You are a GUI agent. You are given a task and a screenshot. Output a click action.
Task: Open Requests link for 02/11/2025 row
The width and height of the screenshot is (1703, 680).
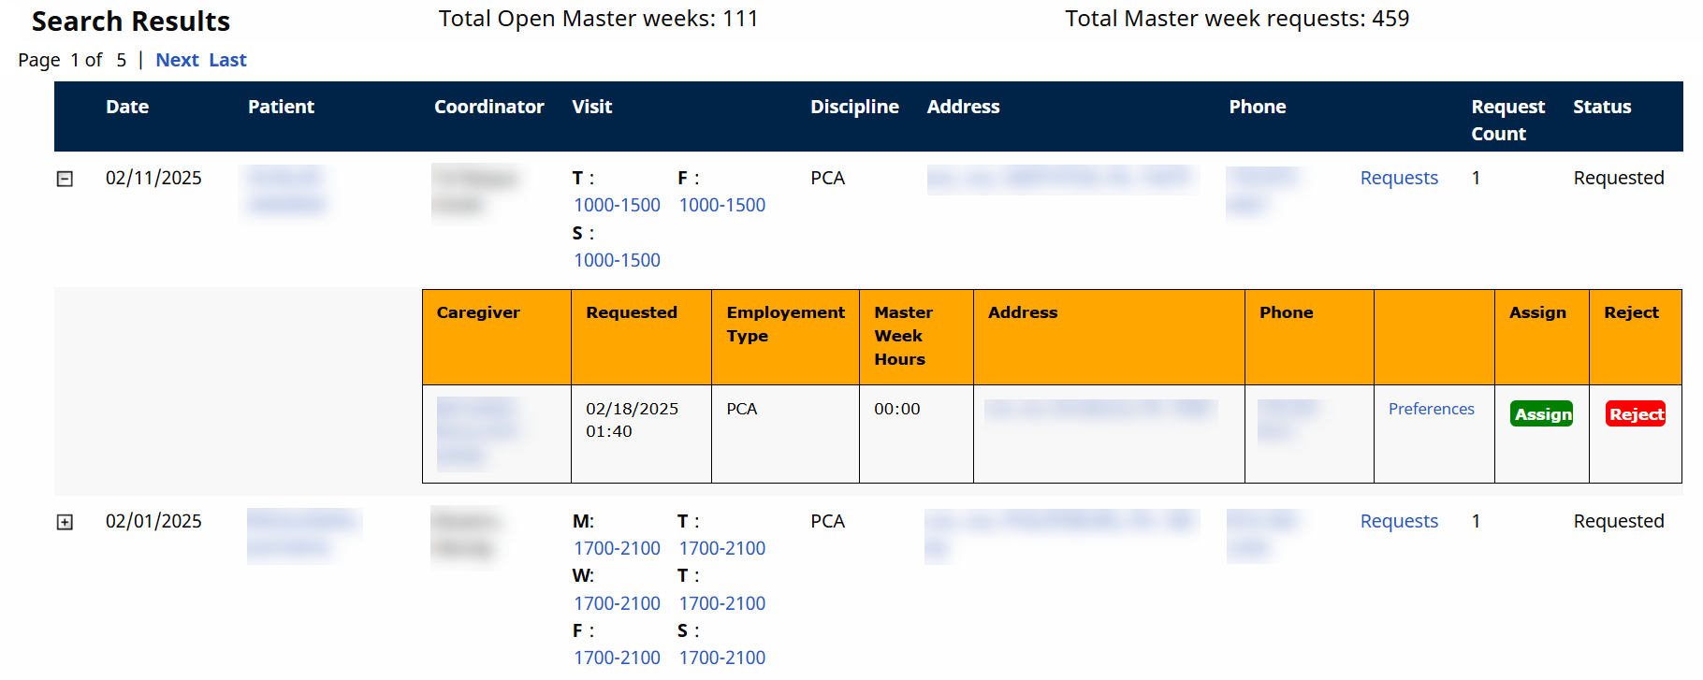[1398, 178]
